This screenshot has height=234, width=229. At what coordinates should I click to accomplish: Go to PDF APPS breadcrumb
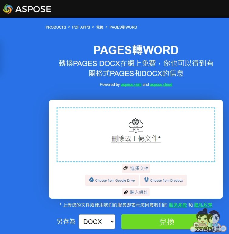[81, 27]
